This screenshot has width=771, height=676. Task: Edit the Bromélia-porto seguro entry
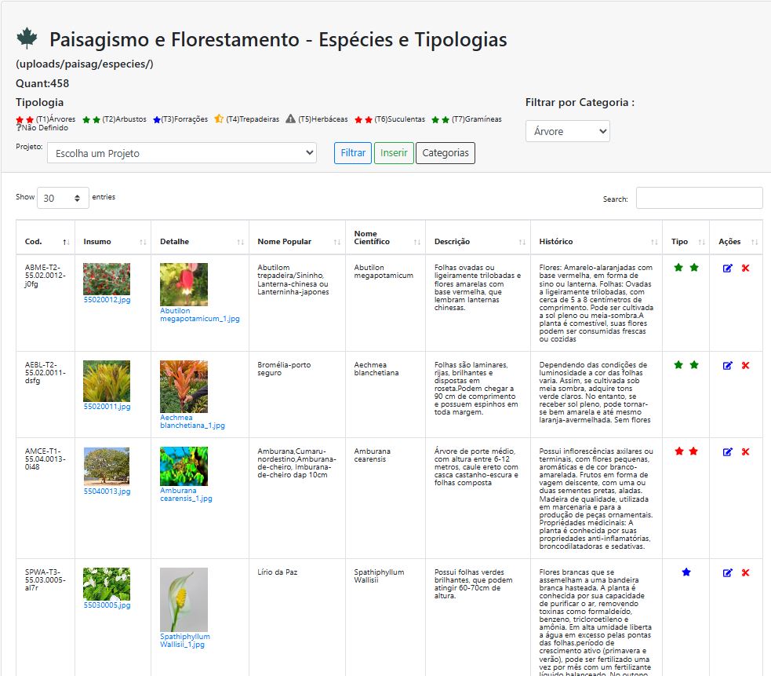tap(727, 366)
